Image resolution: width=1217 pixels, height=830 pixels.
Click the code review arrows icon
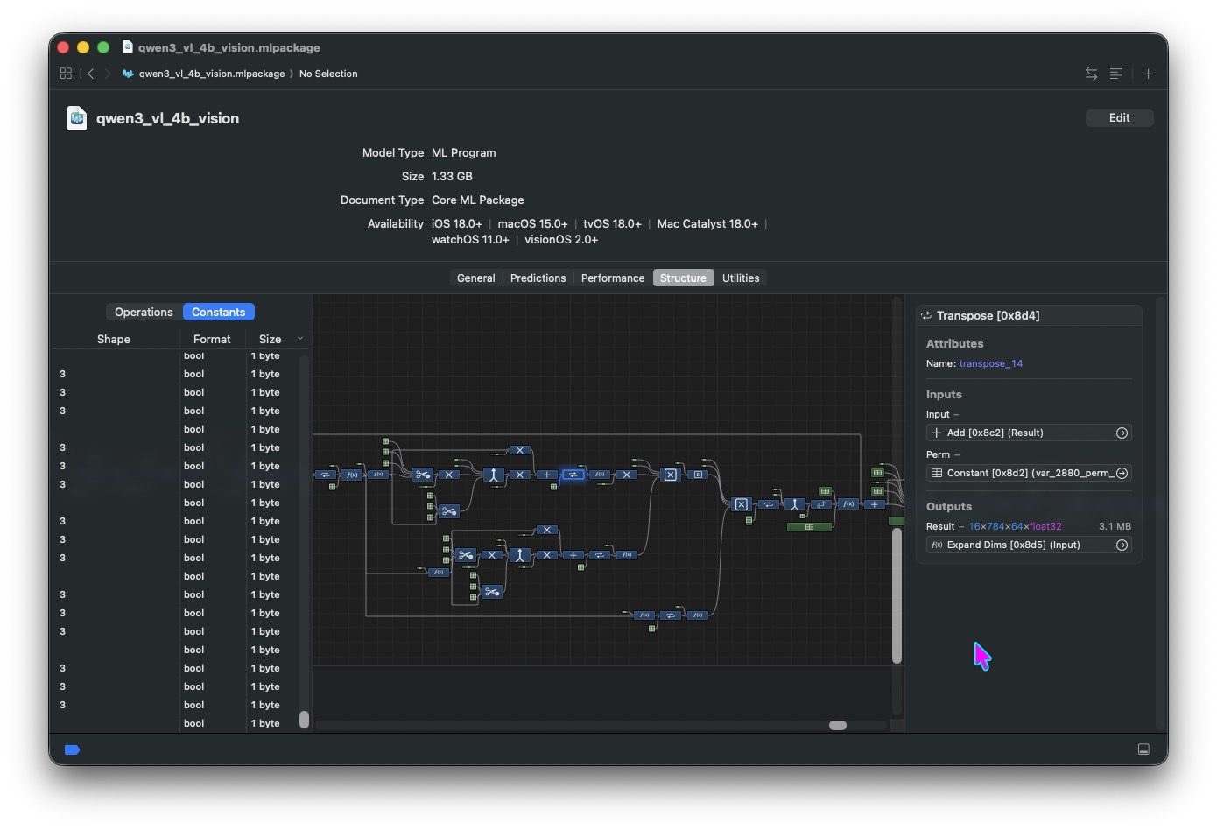(x=1091, y=74)
